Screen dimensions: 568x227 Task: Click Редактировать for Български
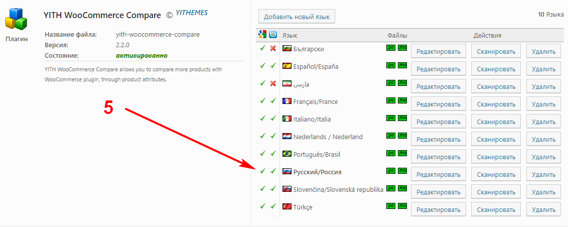click(x=439, y=51)
